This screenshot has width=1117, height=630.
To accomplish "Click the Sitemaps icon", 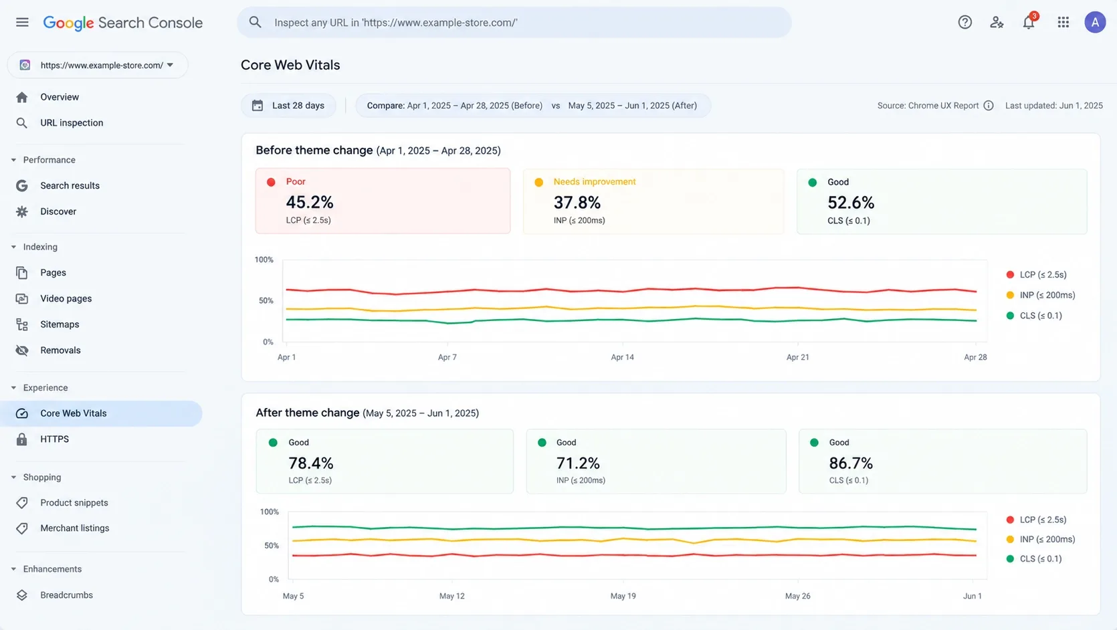I will (22, 324).
